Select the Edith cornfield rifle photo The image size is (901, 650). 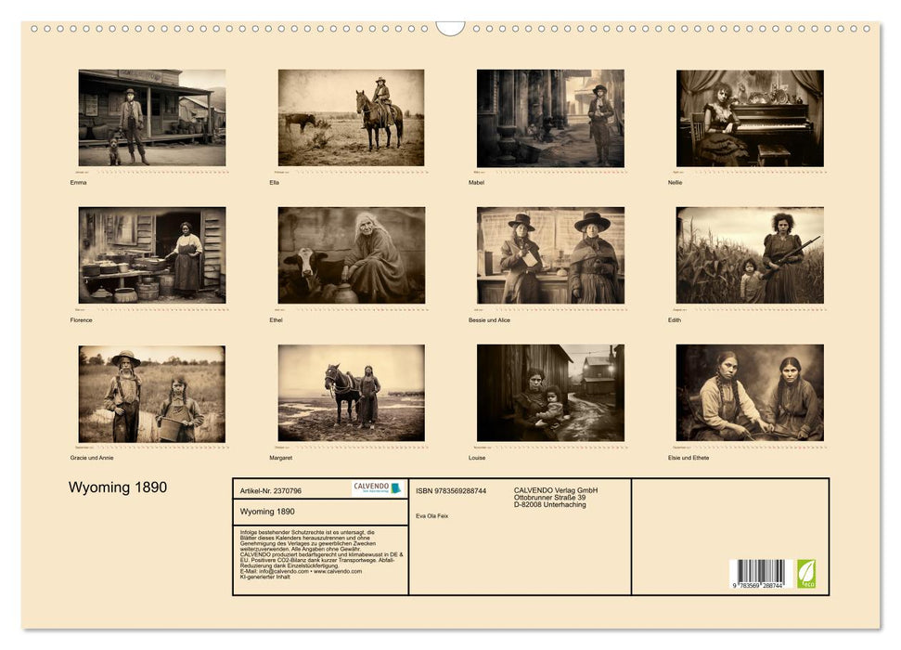[x=750, y=255]
